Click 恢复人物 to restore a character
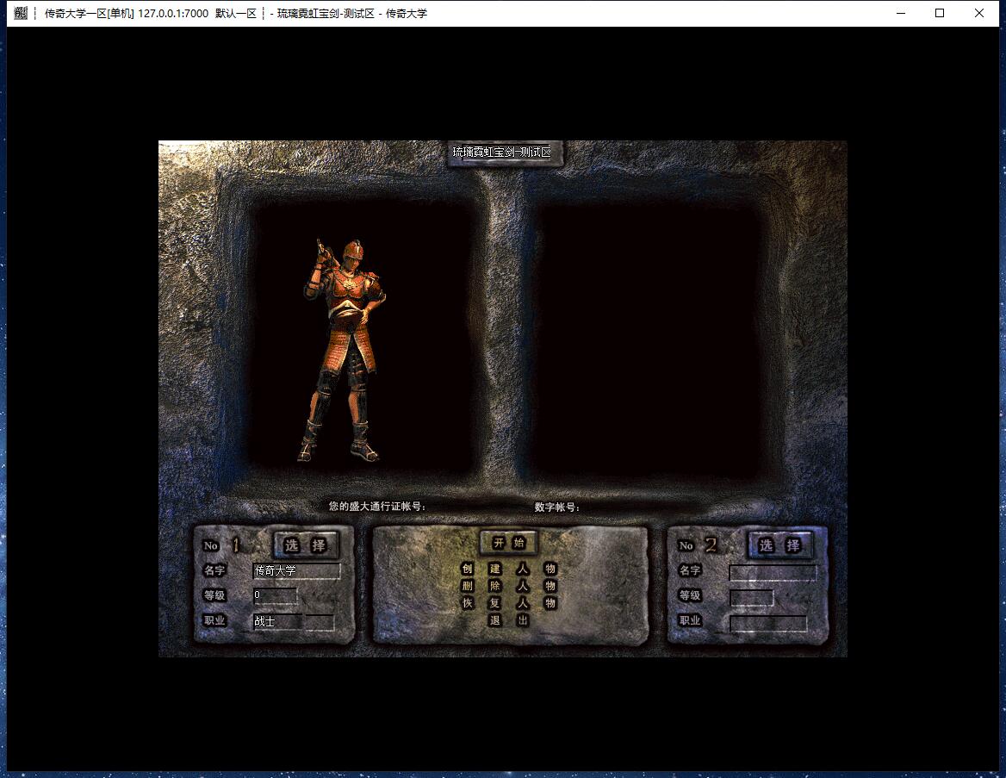 coord(508,603)
